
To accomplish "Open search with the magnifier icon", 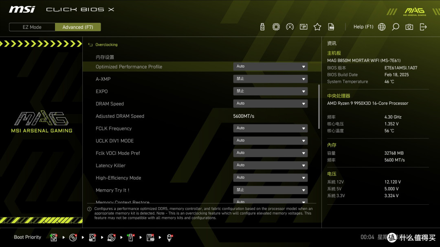I will 395,27.
